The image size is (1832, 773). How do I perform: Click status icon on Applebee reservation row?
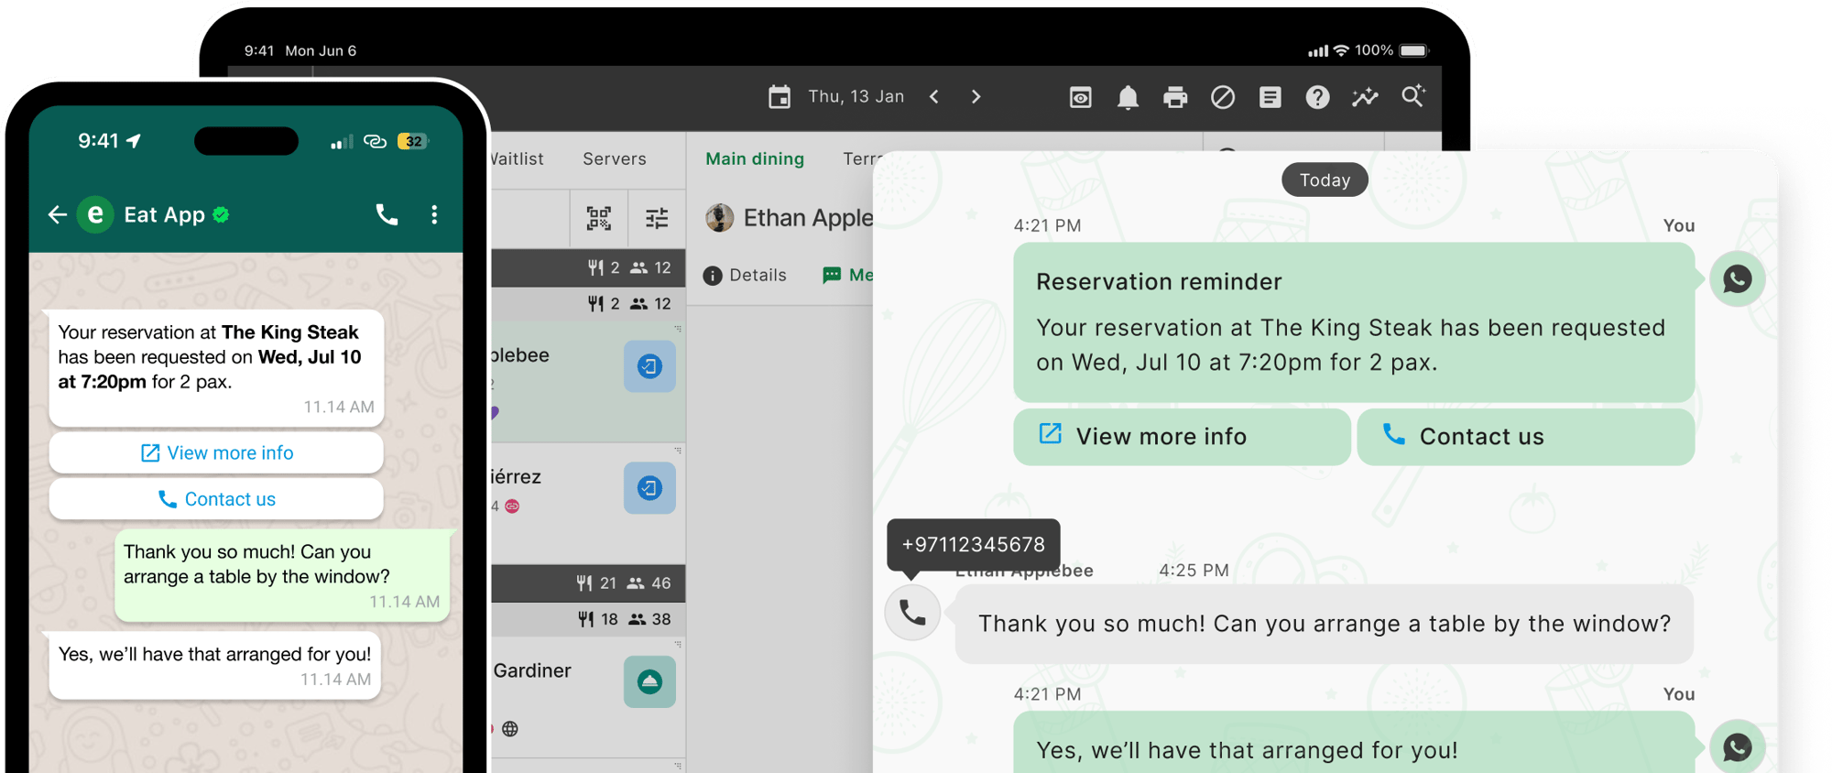[x=649, y=366]
